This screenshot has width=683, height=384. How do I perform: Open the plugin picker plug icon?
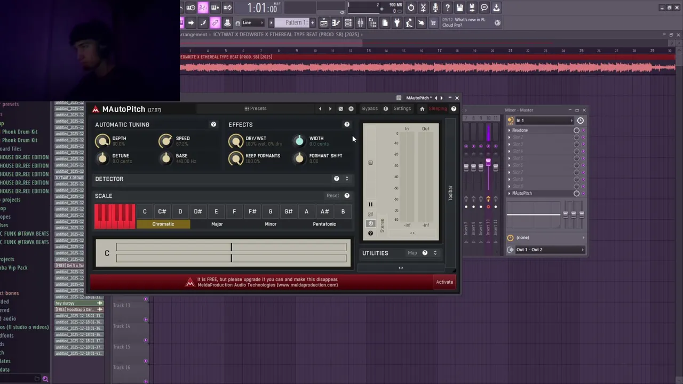coord(397,23)
